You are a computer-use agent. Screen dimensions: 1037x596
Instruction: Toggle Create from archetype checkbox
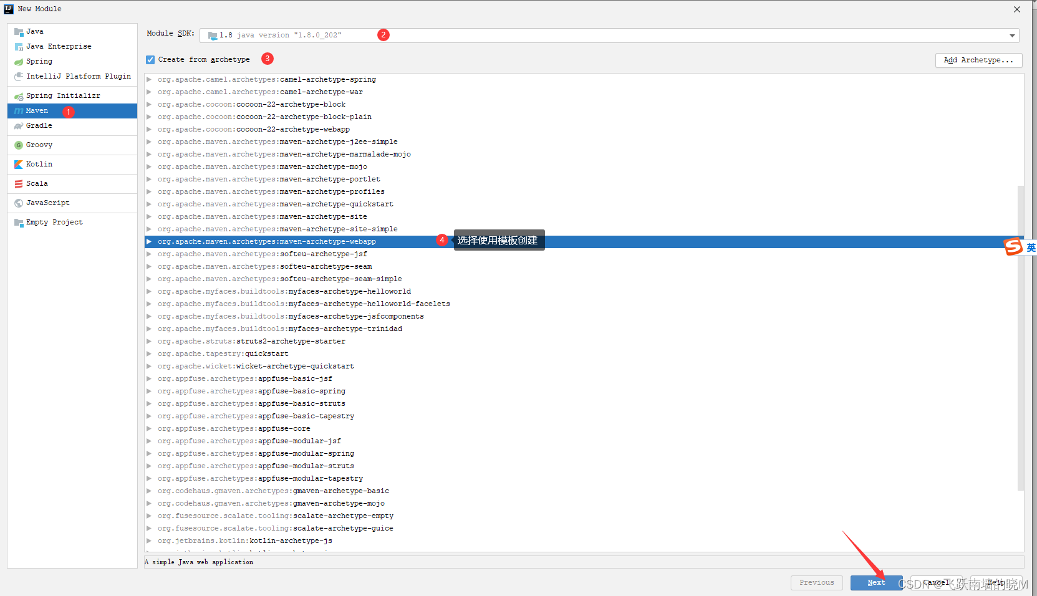pyautogui.click(x=150, y=60)
